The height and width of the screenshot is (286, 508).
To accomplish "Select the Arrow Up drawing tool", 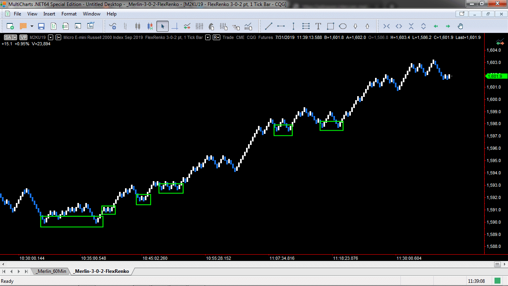I will [368, 26].
